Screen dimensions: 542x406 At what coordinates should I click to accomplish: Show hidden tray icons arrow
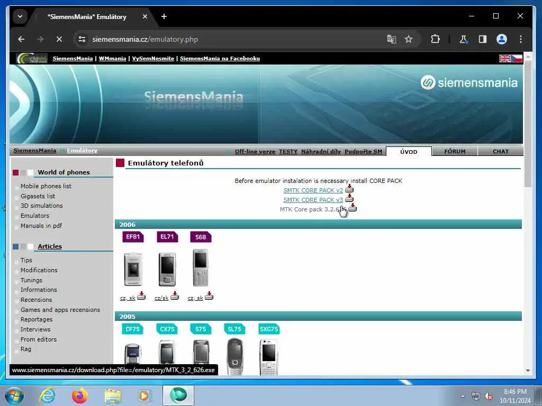click(x=463, y=396)
